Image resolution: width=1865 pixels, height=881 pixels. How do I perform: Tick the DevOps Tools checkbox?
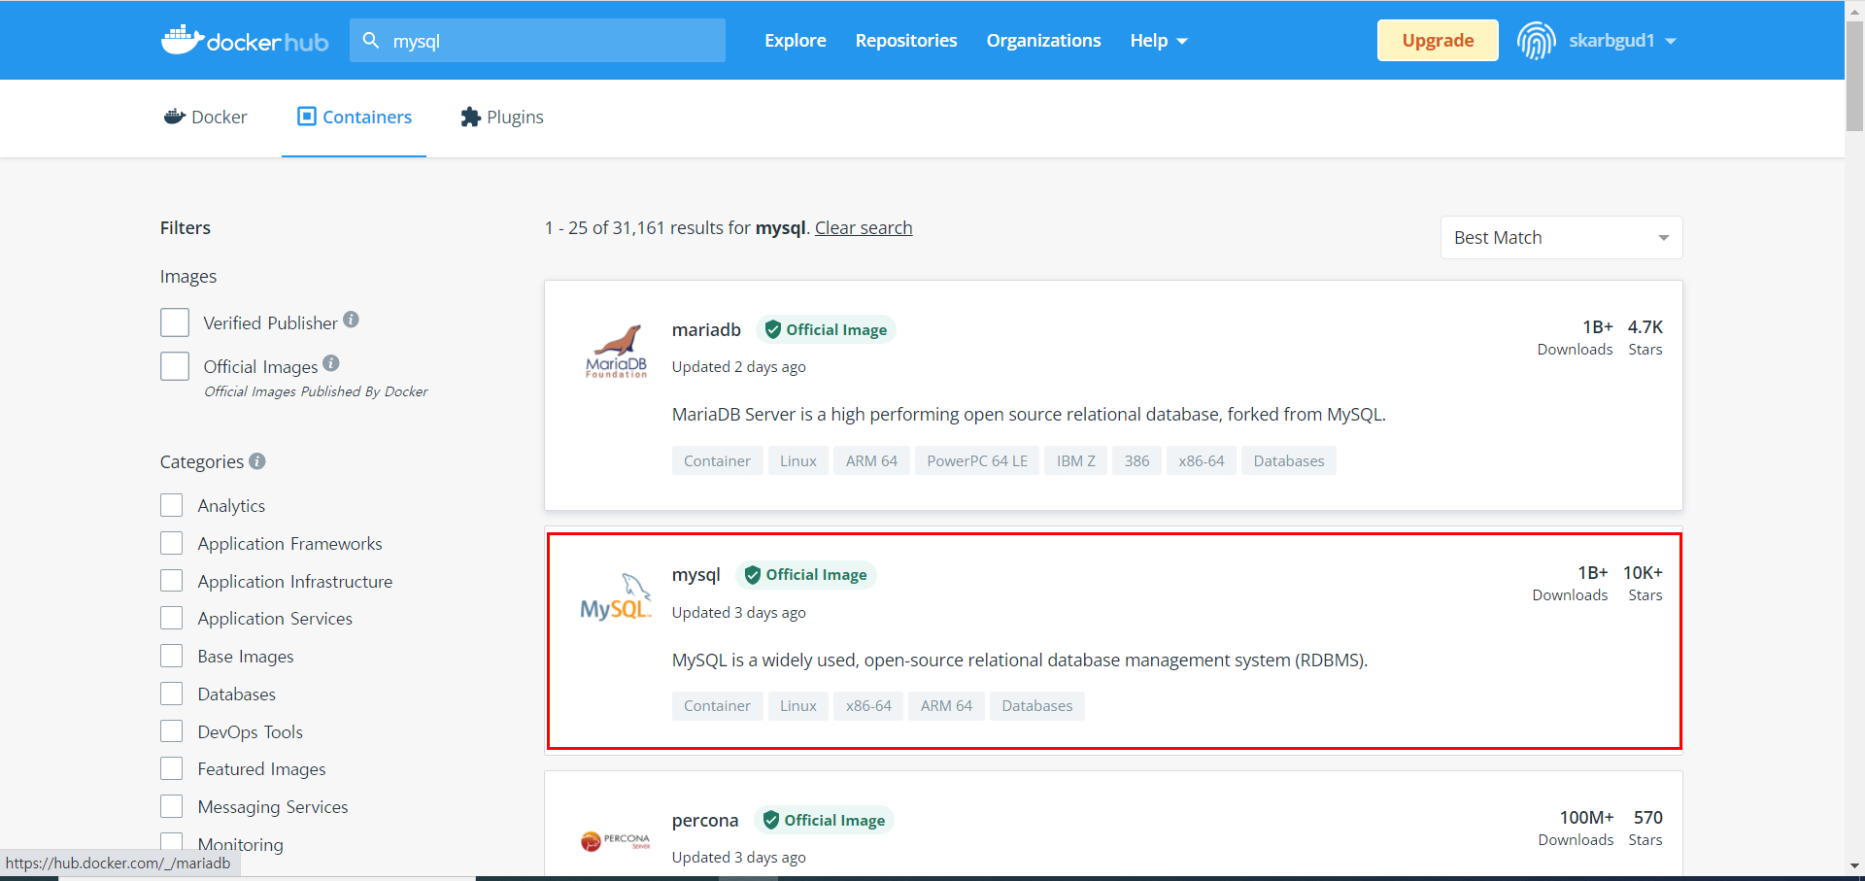click(x=172, y=731)
